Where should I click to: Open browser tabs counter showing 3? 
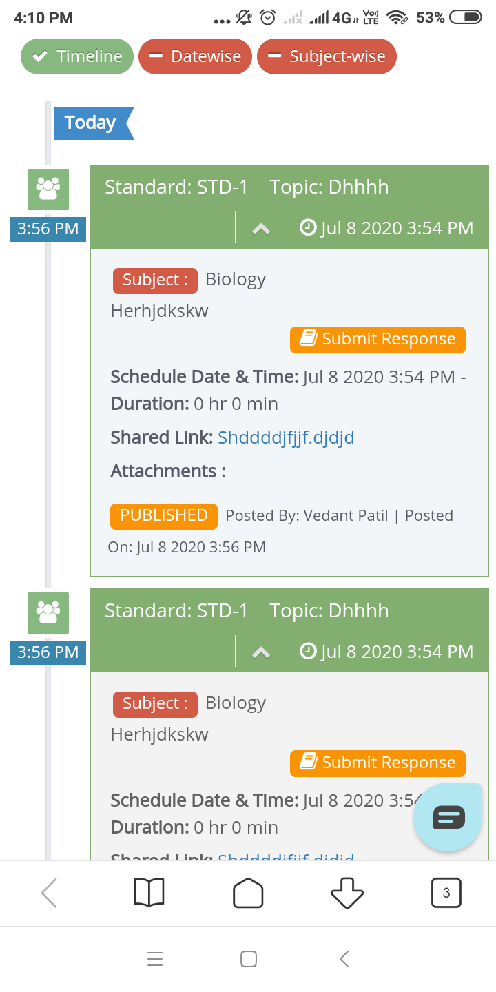click(446, 893)
